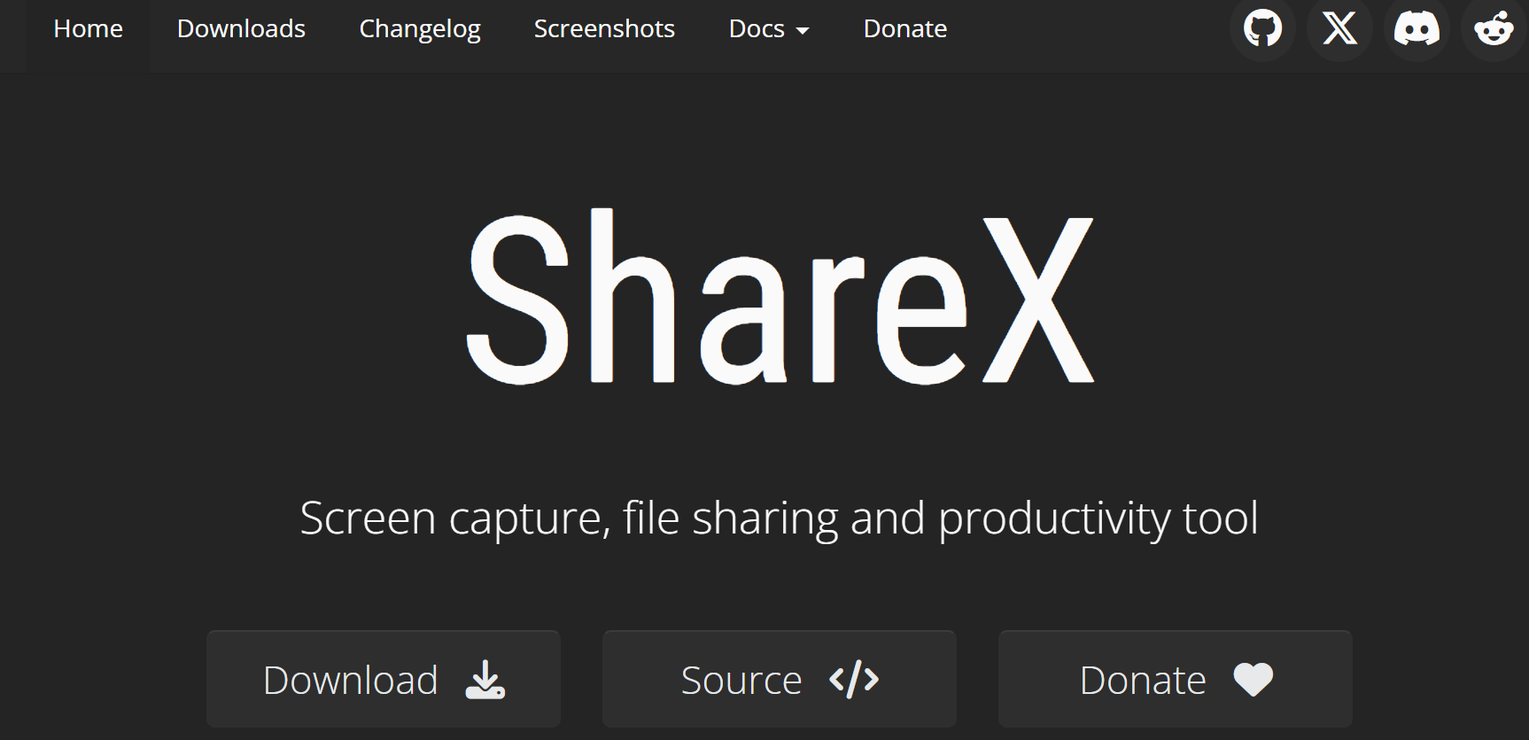The height and width of the screenshot is (740, 1529).
Task: Click the ShareX title heading
Action: [x=780, y=298]
